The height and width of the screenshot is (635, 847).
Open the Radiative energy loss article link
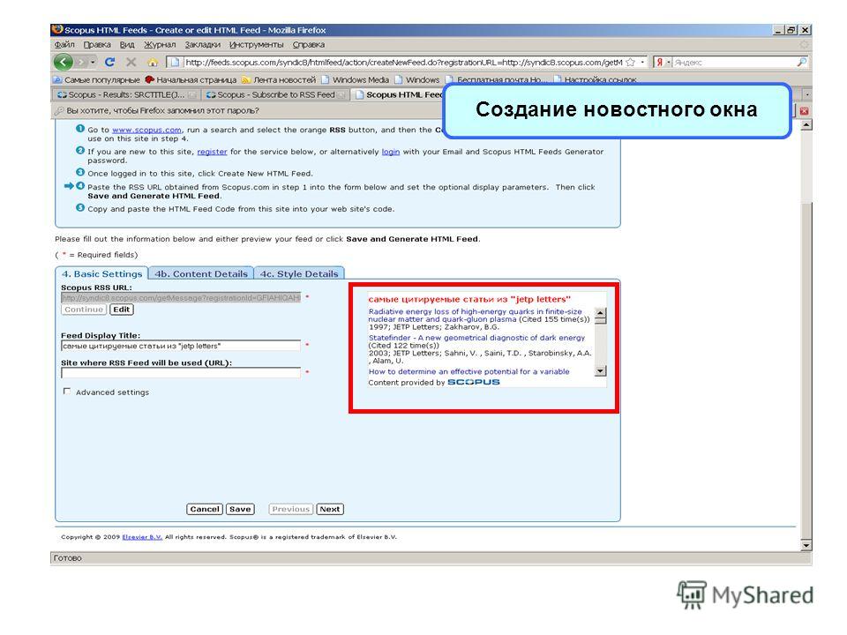point(476,316)
